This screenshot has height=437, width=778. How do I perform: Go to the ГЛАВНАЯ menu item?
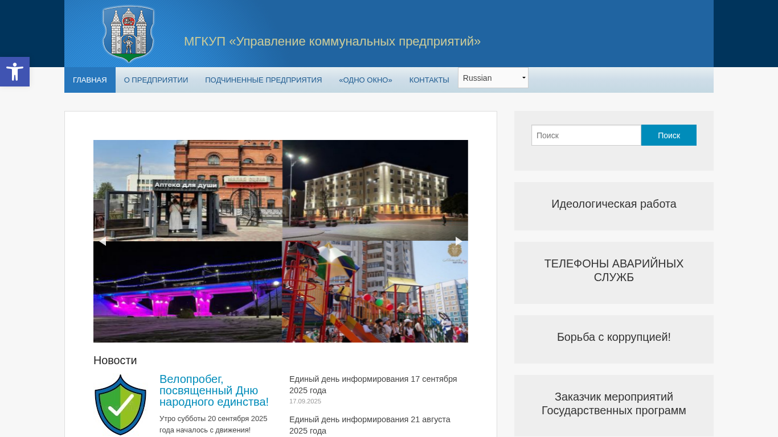tap(90, 80)
